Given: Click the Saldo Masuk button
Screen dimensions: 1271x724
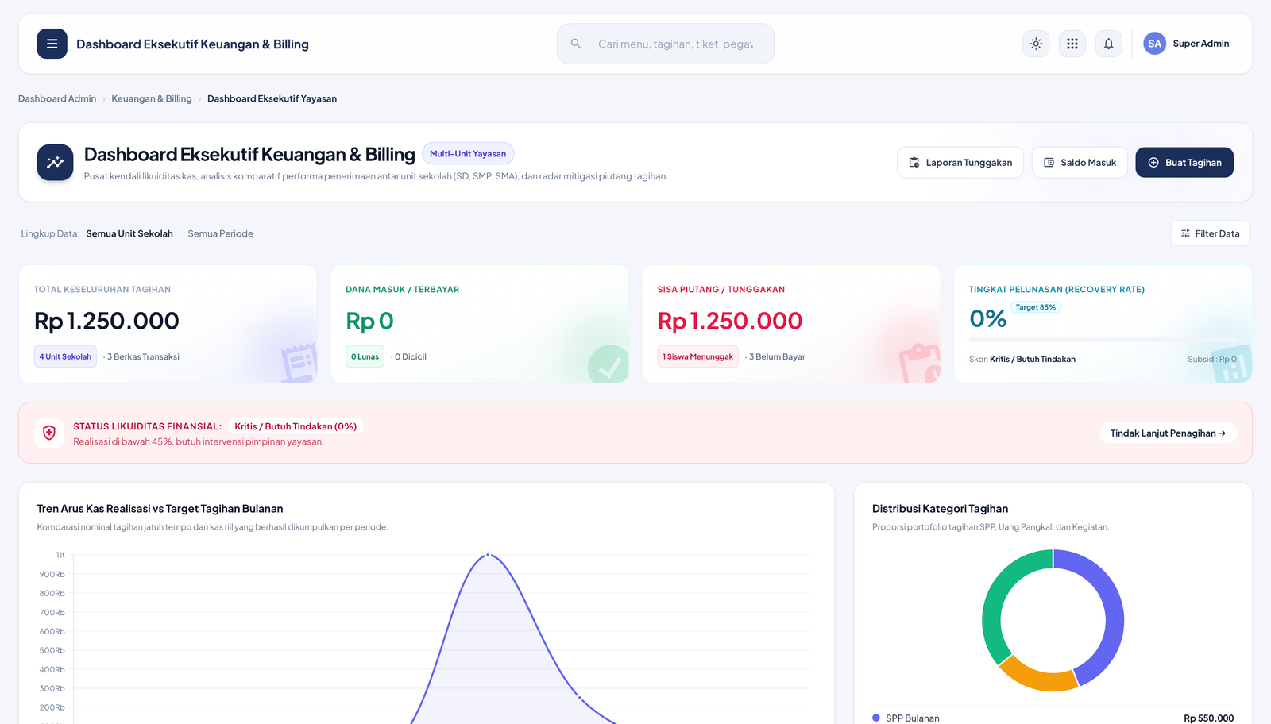Looking at the screenshot, I should point(1080,163).
